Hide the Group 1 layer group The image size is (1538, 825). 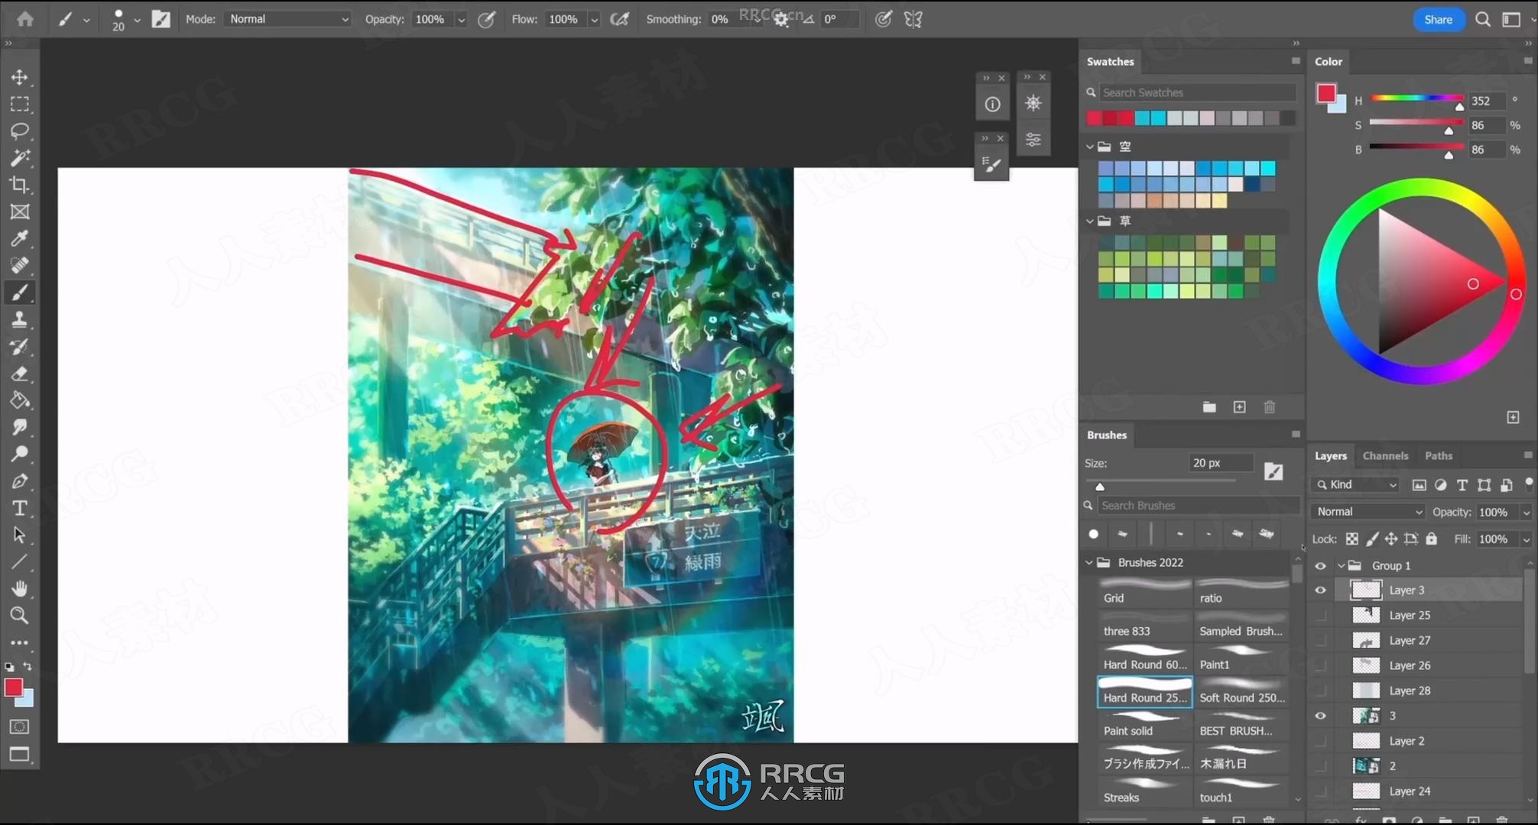point(1320,566)
